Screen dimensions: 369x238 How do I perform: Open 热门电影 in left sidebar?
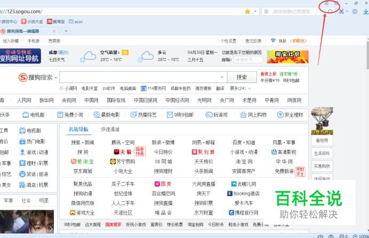tap(32, 142)
